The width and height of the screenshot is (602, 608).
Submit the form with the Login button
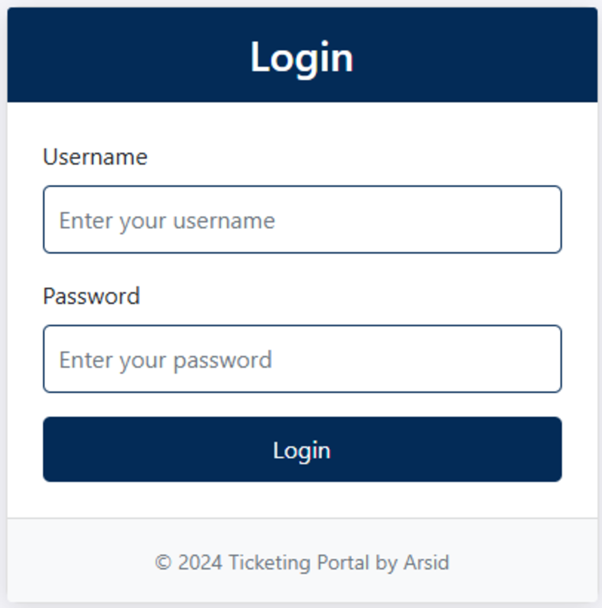(302, 449)
